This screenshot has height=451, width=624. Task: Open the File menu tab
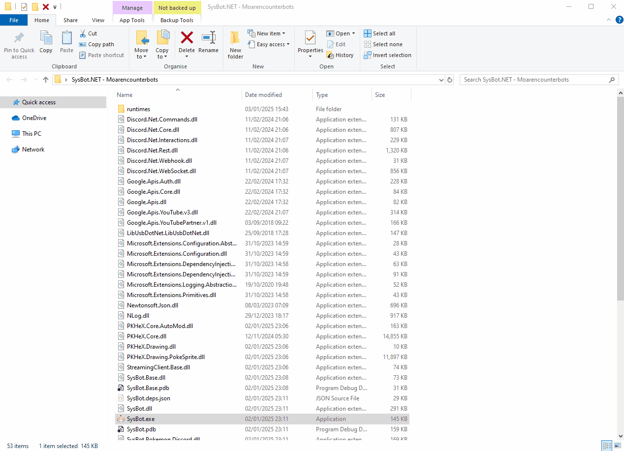(14, 20)
